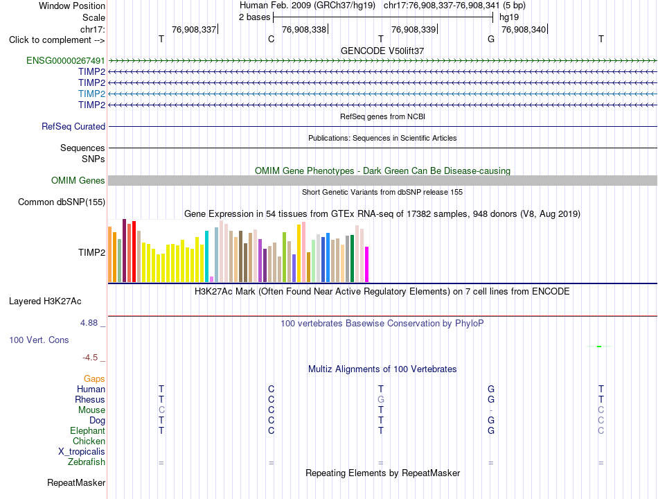Click the Elephant species label
The image size is (658, 499).
(x=88, y=430)
